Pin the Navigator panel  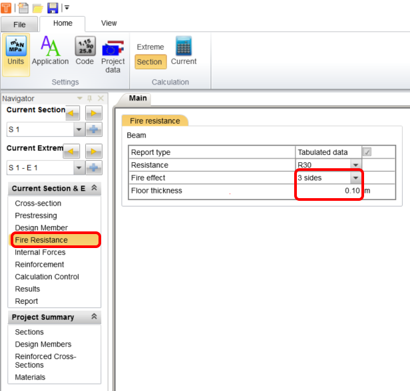pyautogui.click(x=90, y=98)
